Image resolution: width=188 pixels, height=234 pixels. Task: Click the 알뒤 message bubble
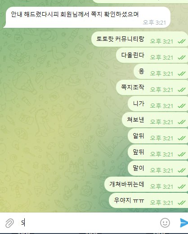pyautogui.click(x=158, y=136)
